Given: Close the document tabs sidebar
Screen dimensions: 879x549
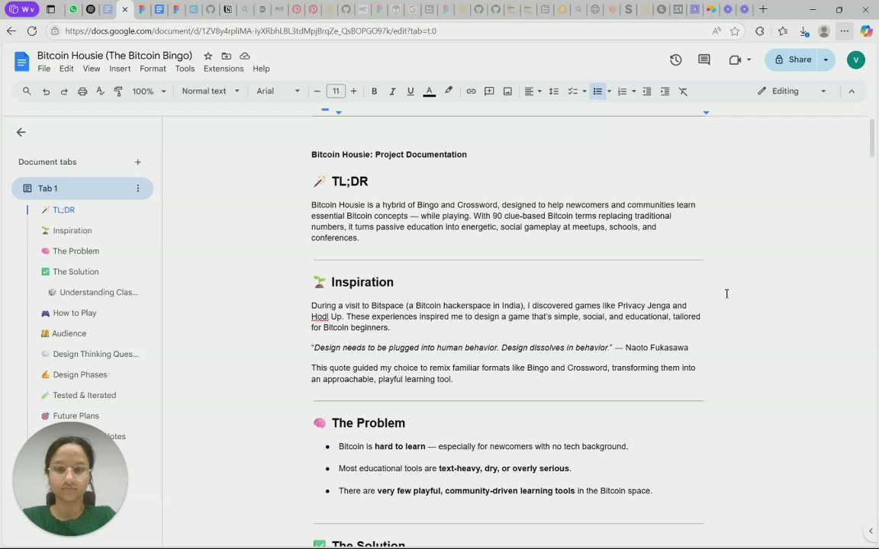Looking at the screenshot, I should [21, 132].
